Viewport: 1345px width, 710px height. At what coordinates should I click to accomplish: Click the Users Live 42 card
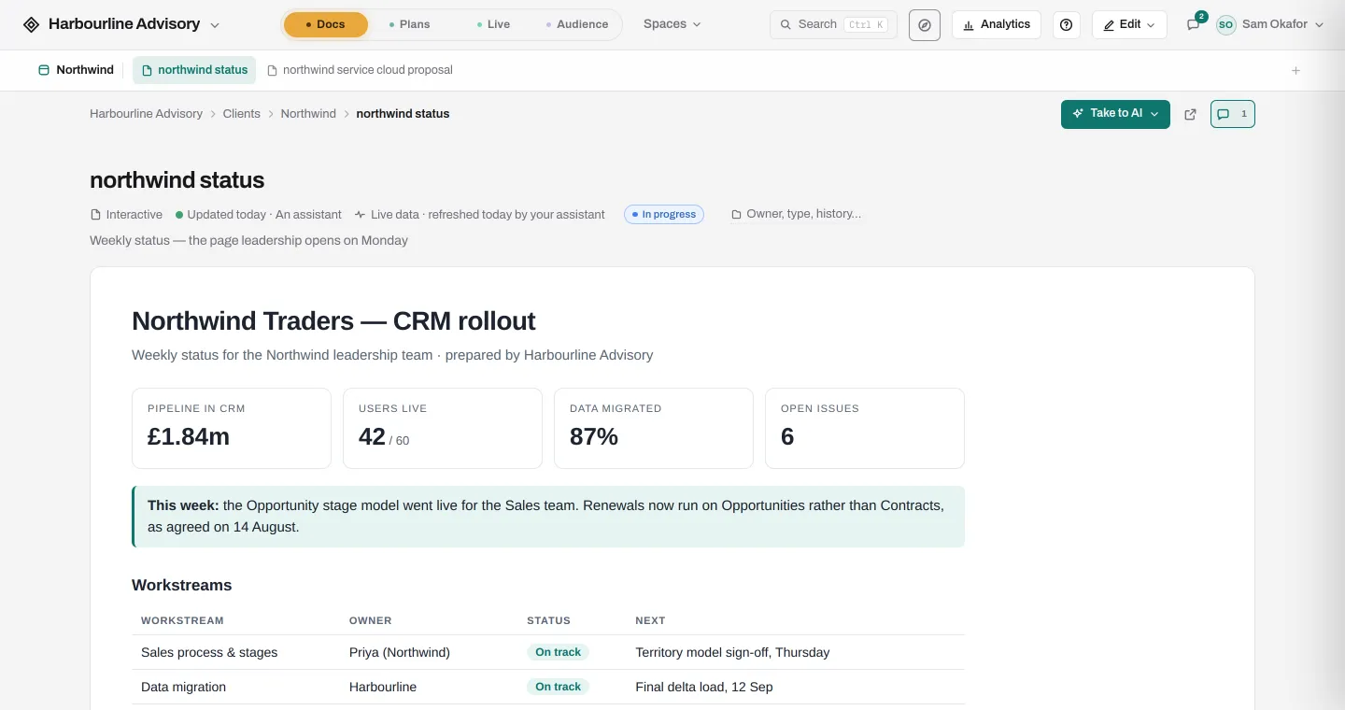pos(443,428)
